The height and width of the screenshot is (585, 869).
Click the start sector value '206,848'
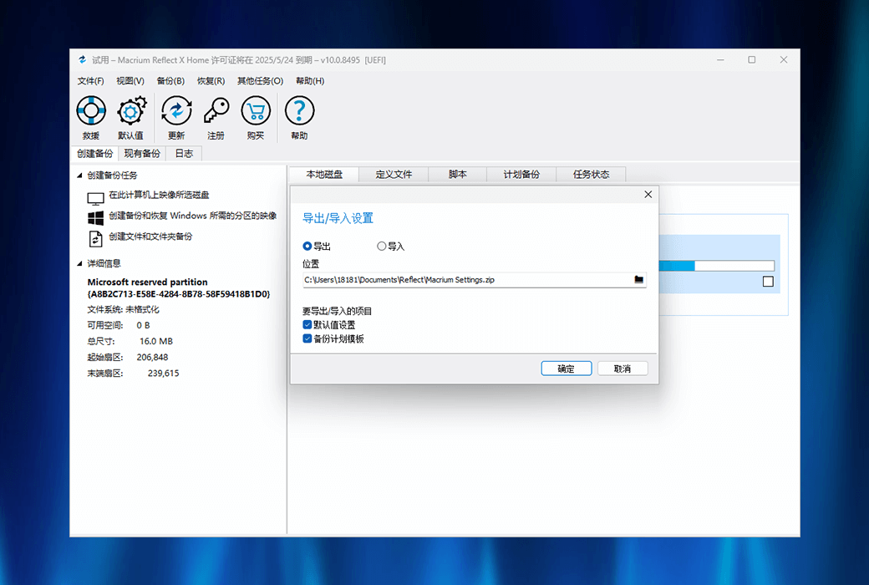152,358
